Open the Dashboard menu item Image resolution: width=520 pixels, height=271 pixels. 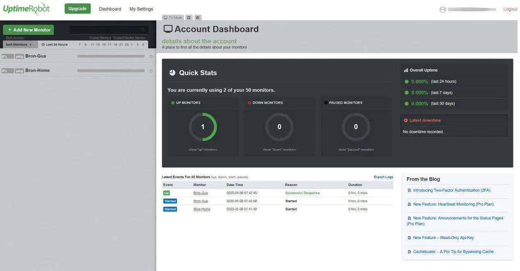click(x=110, y=9)
